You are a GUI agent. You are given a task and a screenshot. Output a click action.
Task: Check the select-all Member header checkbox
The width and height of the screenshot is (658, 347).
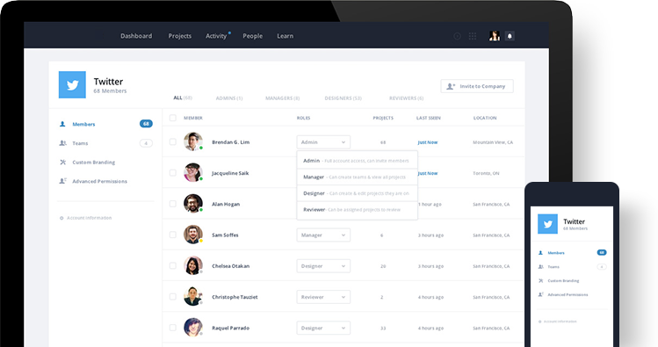pos(172,118)
